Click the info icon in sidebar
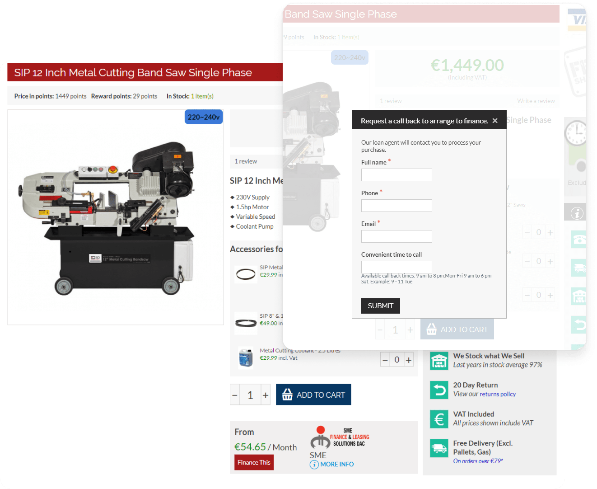The height and width of the screenshot is (489, 597). click(x=577, y=213)
